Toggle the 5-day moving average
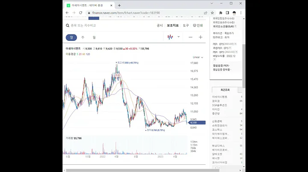Viewport: 308px width, 172px height. point(77,54)
